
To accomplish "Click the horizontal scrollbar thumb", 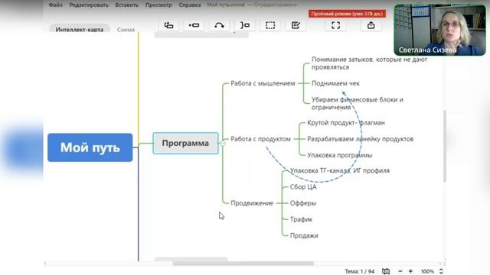I will click(243, 264).
